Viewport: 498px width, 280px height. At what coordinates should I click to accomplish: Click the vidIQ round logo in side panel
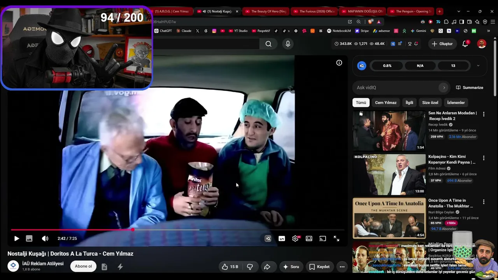coord(362,66)
